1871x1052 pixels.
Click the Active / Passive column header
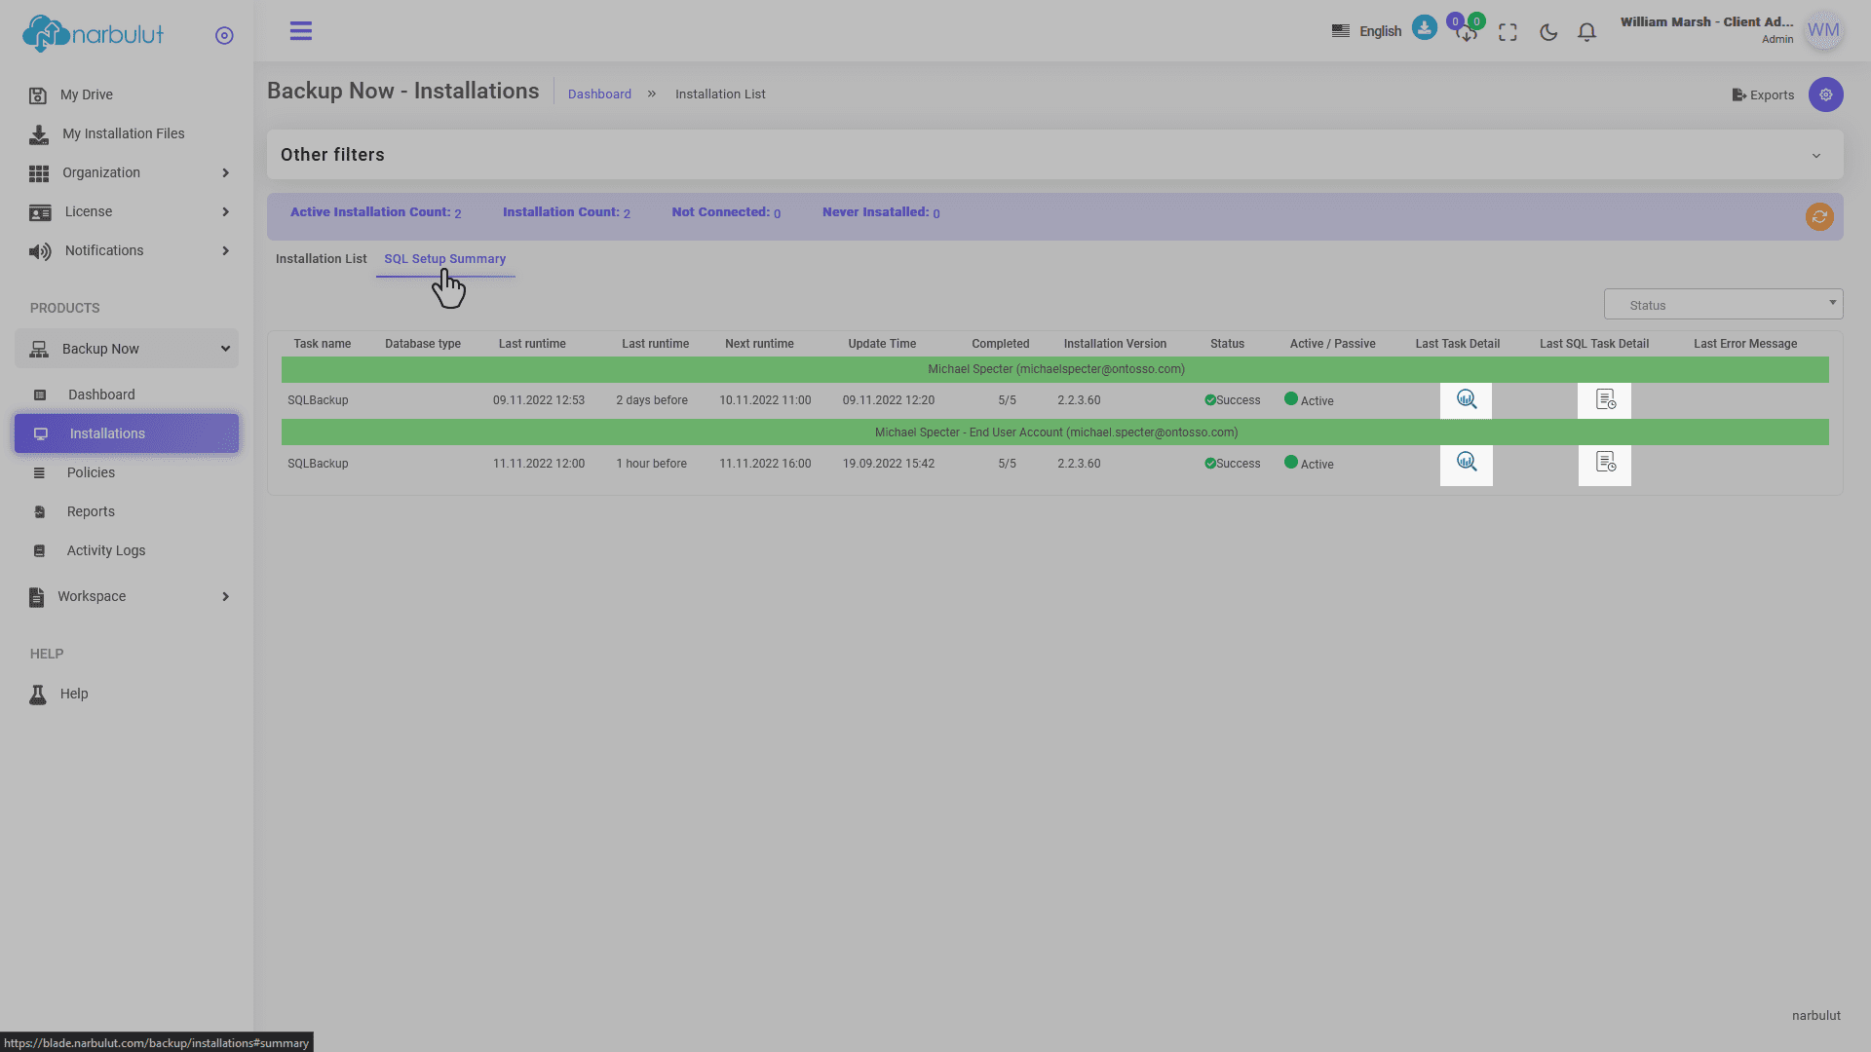point(1332,344)
